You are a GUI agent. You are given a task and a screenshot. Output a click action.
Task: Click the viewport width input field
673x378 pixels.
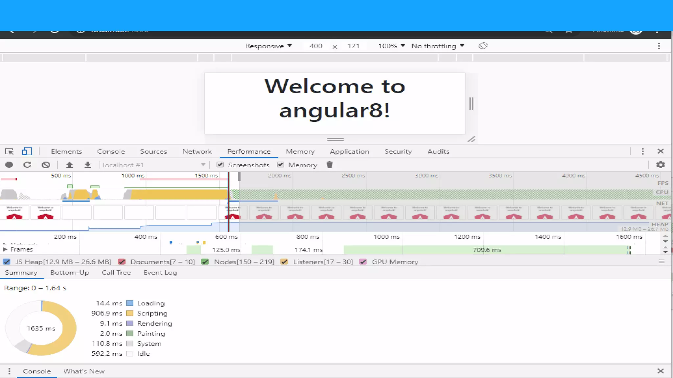315,46
